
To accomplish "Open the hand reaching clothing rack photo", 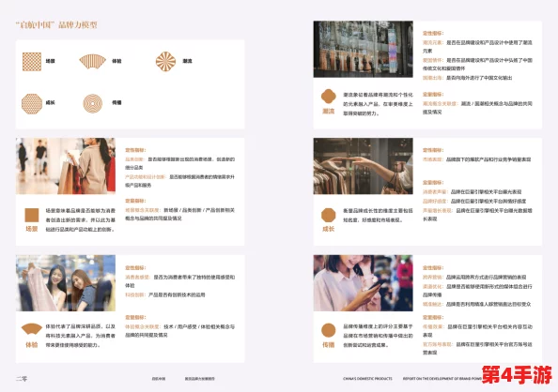I will (x=363, y=166).
